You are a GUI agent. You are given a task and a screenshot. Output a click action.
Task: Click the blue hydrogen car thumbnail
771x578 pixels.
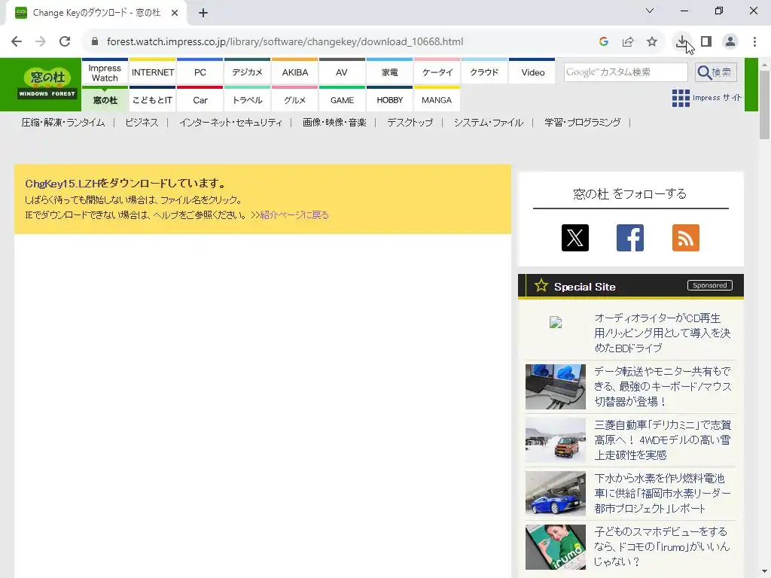[x=555, y=494]
